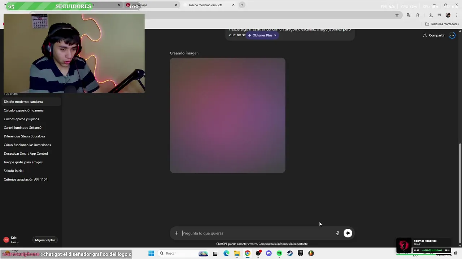Bookmark this page with the star icon

point(397,15)
